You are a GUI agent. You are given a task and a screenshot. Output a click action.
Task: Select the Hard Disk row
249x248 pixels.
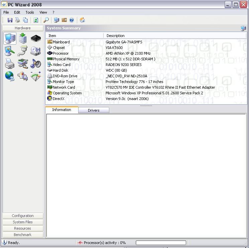[x=146, y=70]
